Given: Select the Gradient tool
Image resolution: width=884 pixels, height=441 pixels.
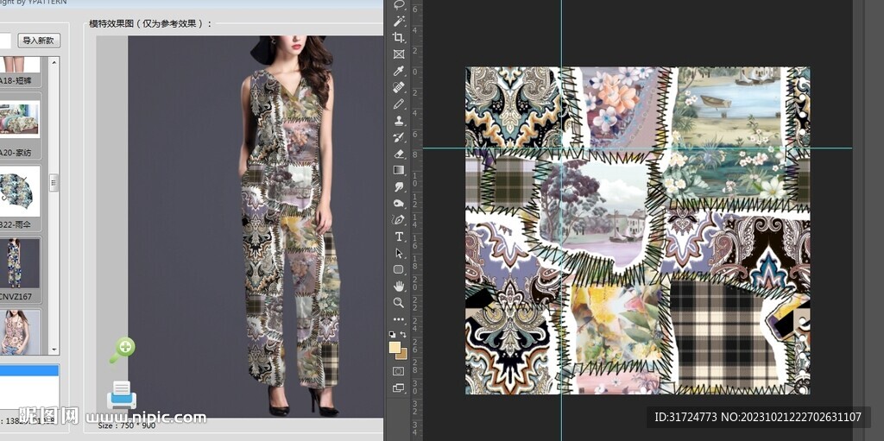Looking at the screenshot, I should pos(399,170).
